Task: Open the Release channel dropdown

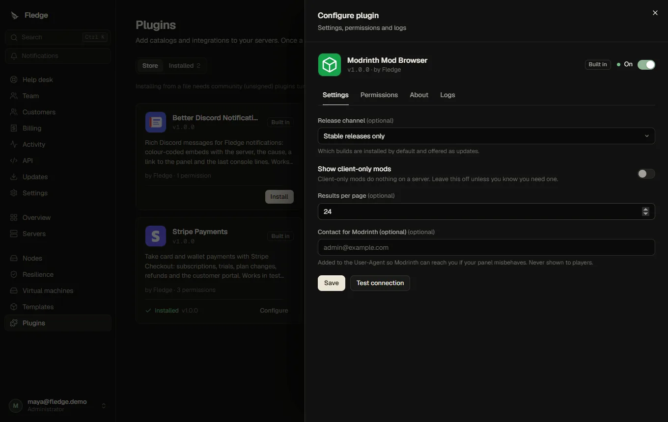Action: click(x=486, y=136)
